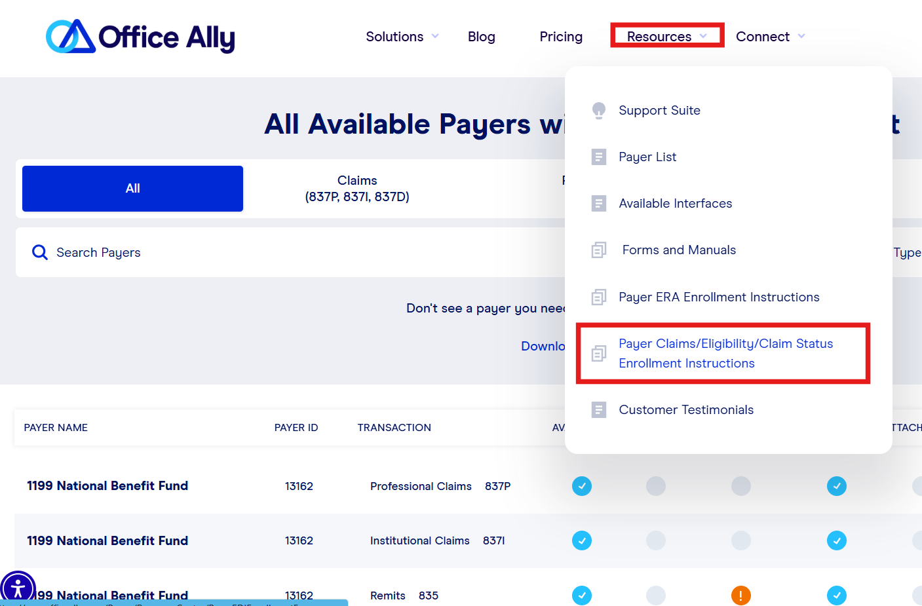Click the Payer Claims/Eligibility enrollment icon
This screenshot has height=606, width=922.
[599, 353]
